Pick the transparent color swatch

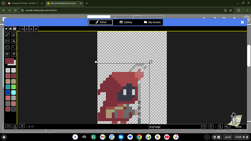[x=8, y=70]
